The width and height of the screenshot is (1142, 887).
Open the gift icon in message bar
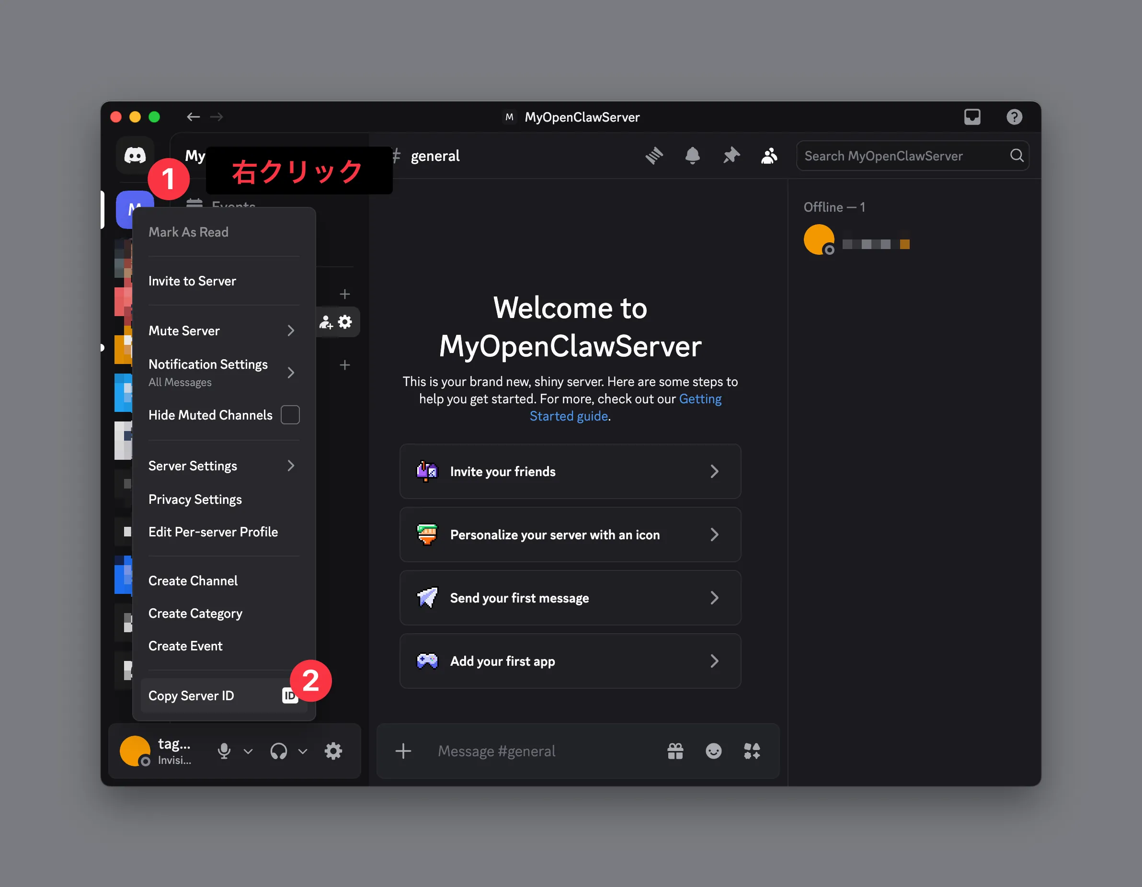tap(675, 751)
